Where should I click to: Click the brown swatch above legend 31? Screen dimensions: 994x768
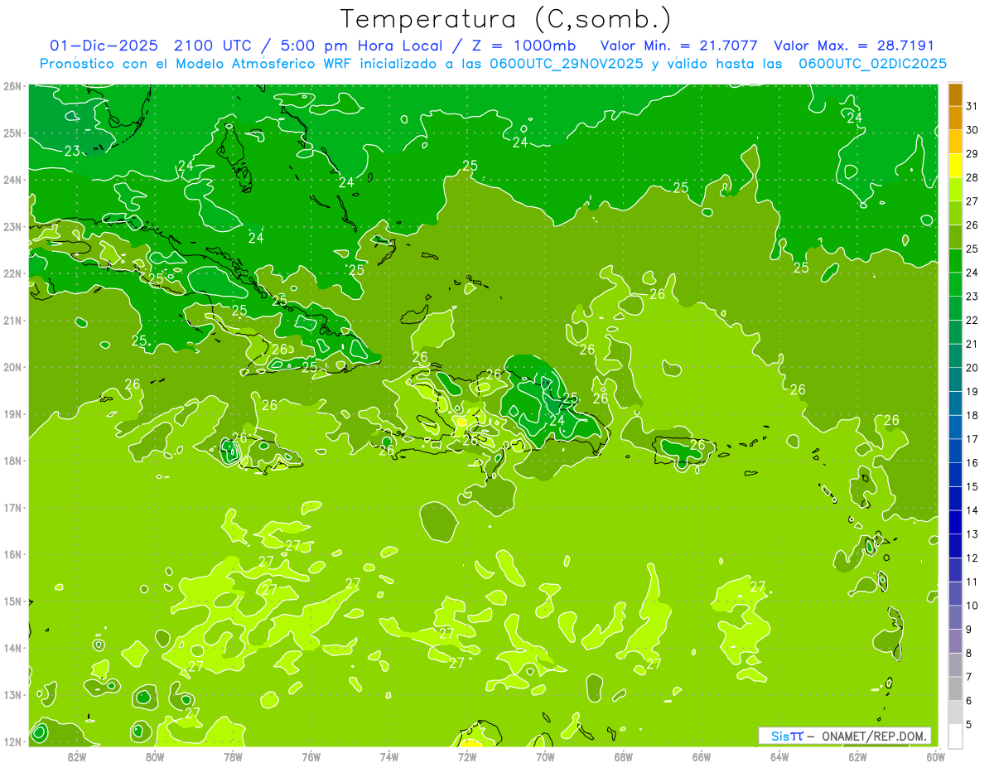955,94
